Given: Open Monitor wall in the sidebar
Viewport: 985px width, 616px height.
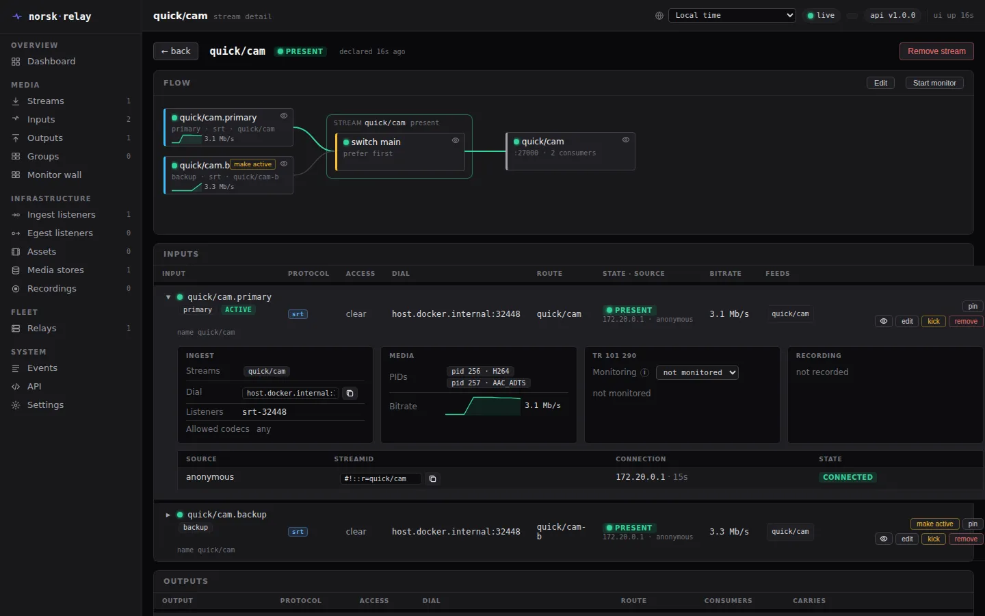Looking at the screenshot, I should coord(71,175).
